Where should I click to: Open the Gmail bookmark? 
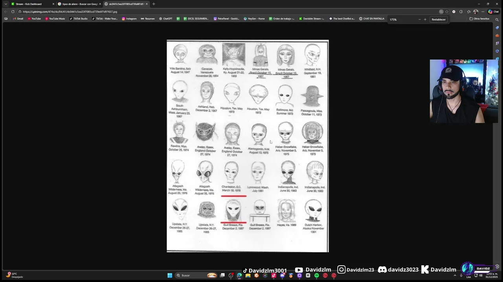pyautogui.click(x=18, y=19)
